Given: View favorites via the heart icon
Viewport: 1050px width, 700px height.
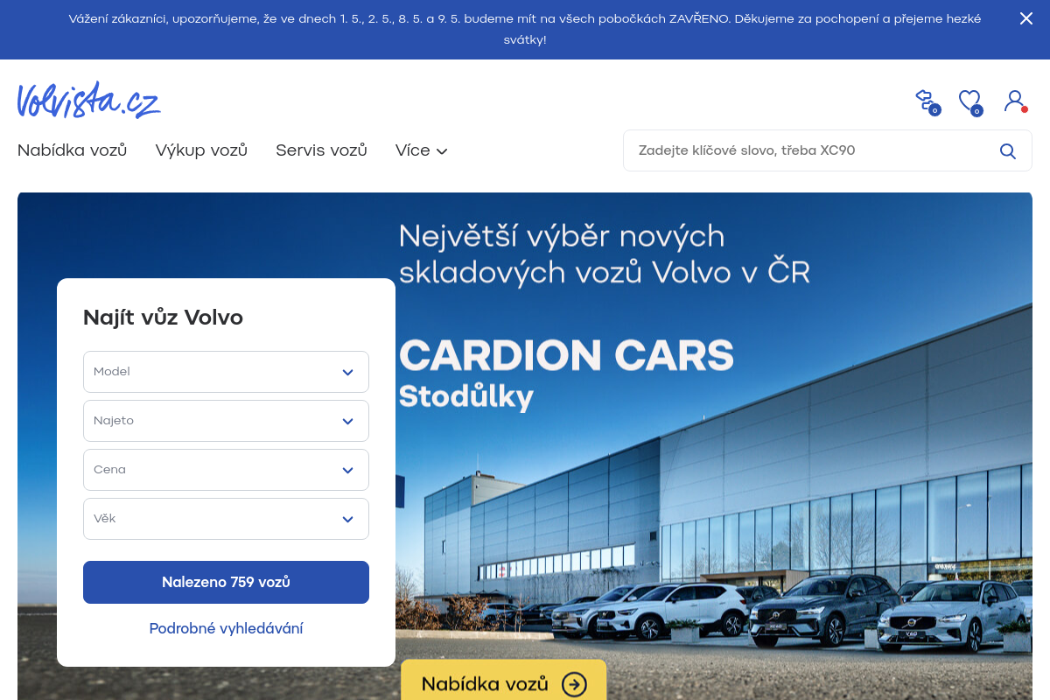Looking at the screenshot, I should tap(969, 101).
